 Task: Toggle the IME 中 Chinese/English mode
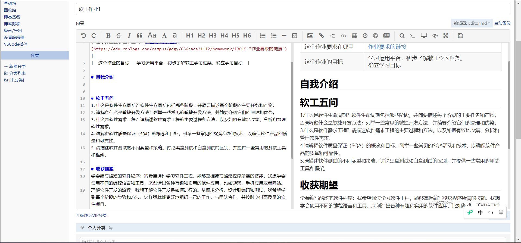click(x=481, y=213)
